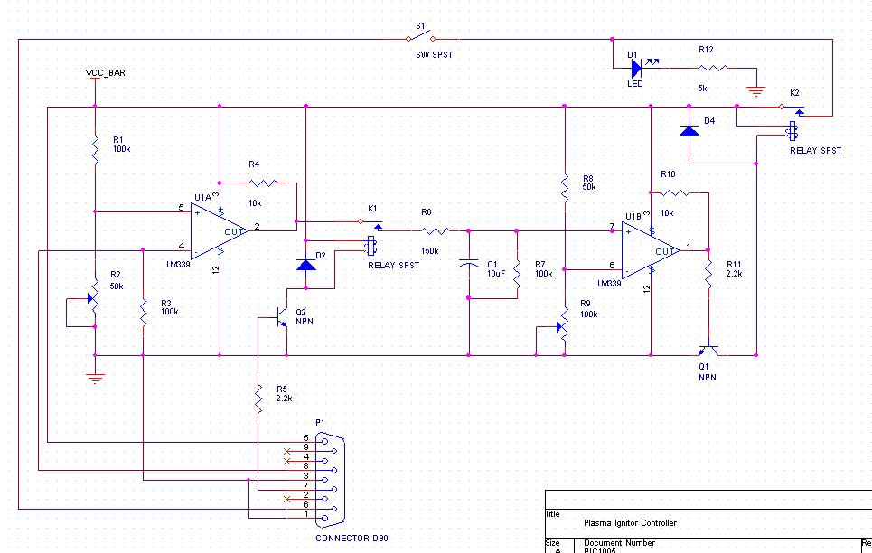This screenshot has height=553, width=872.
Task: Click the 5k value of R12
Action: coord(702,88)
